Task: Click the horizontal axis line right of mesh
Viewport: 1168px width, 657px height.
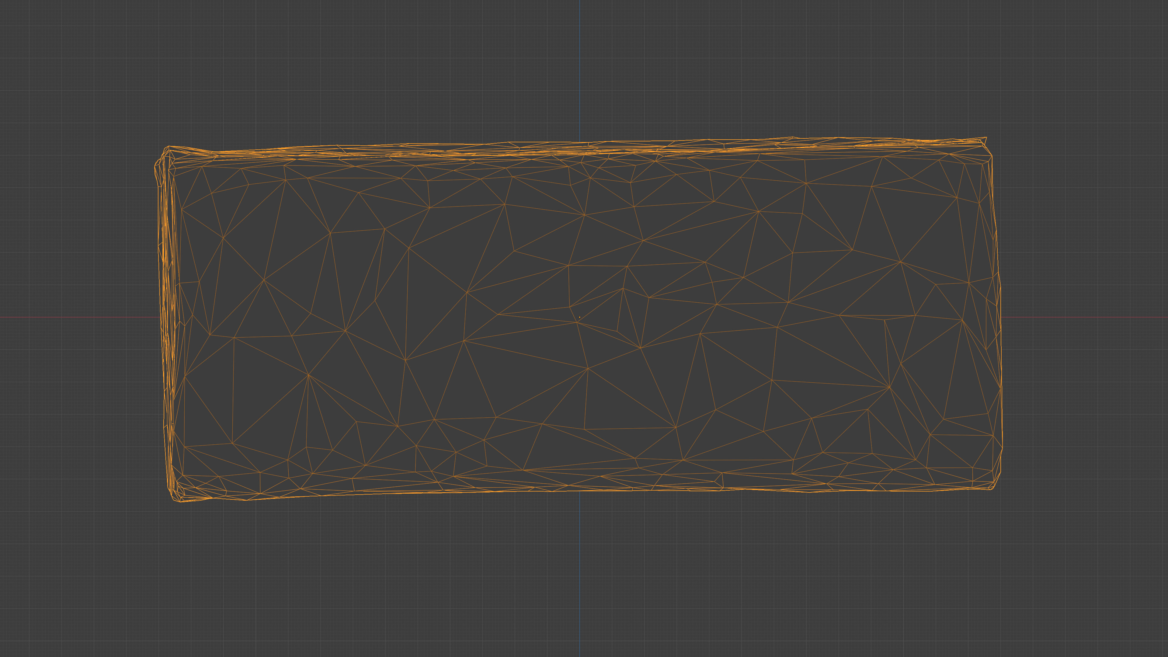Action: click(x=1088, y=317)
